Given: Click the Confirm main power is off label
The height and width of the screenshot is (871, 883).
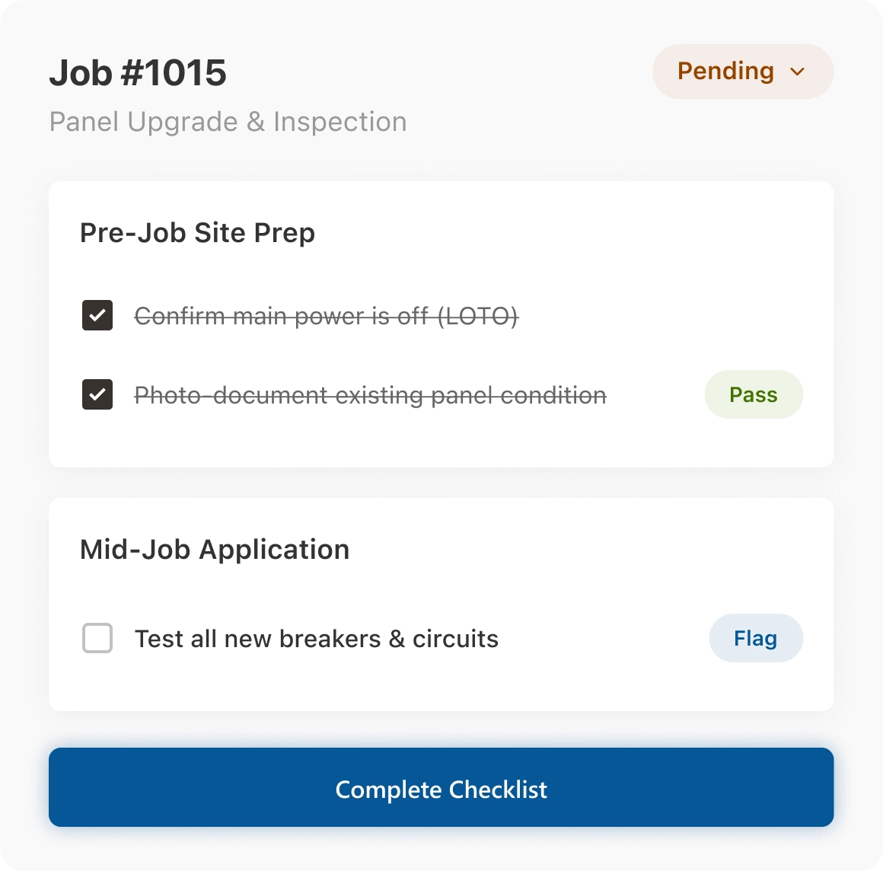Looking at the screenshot, I should click(x=282, y=316).
